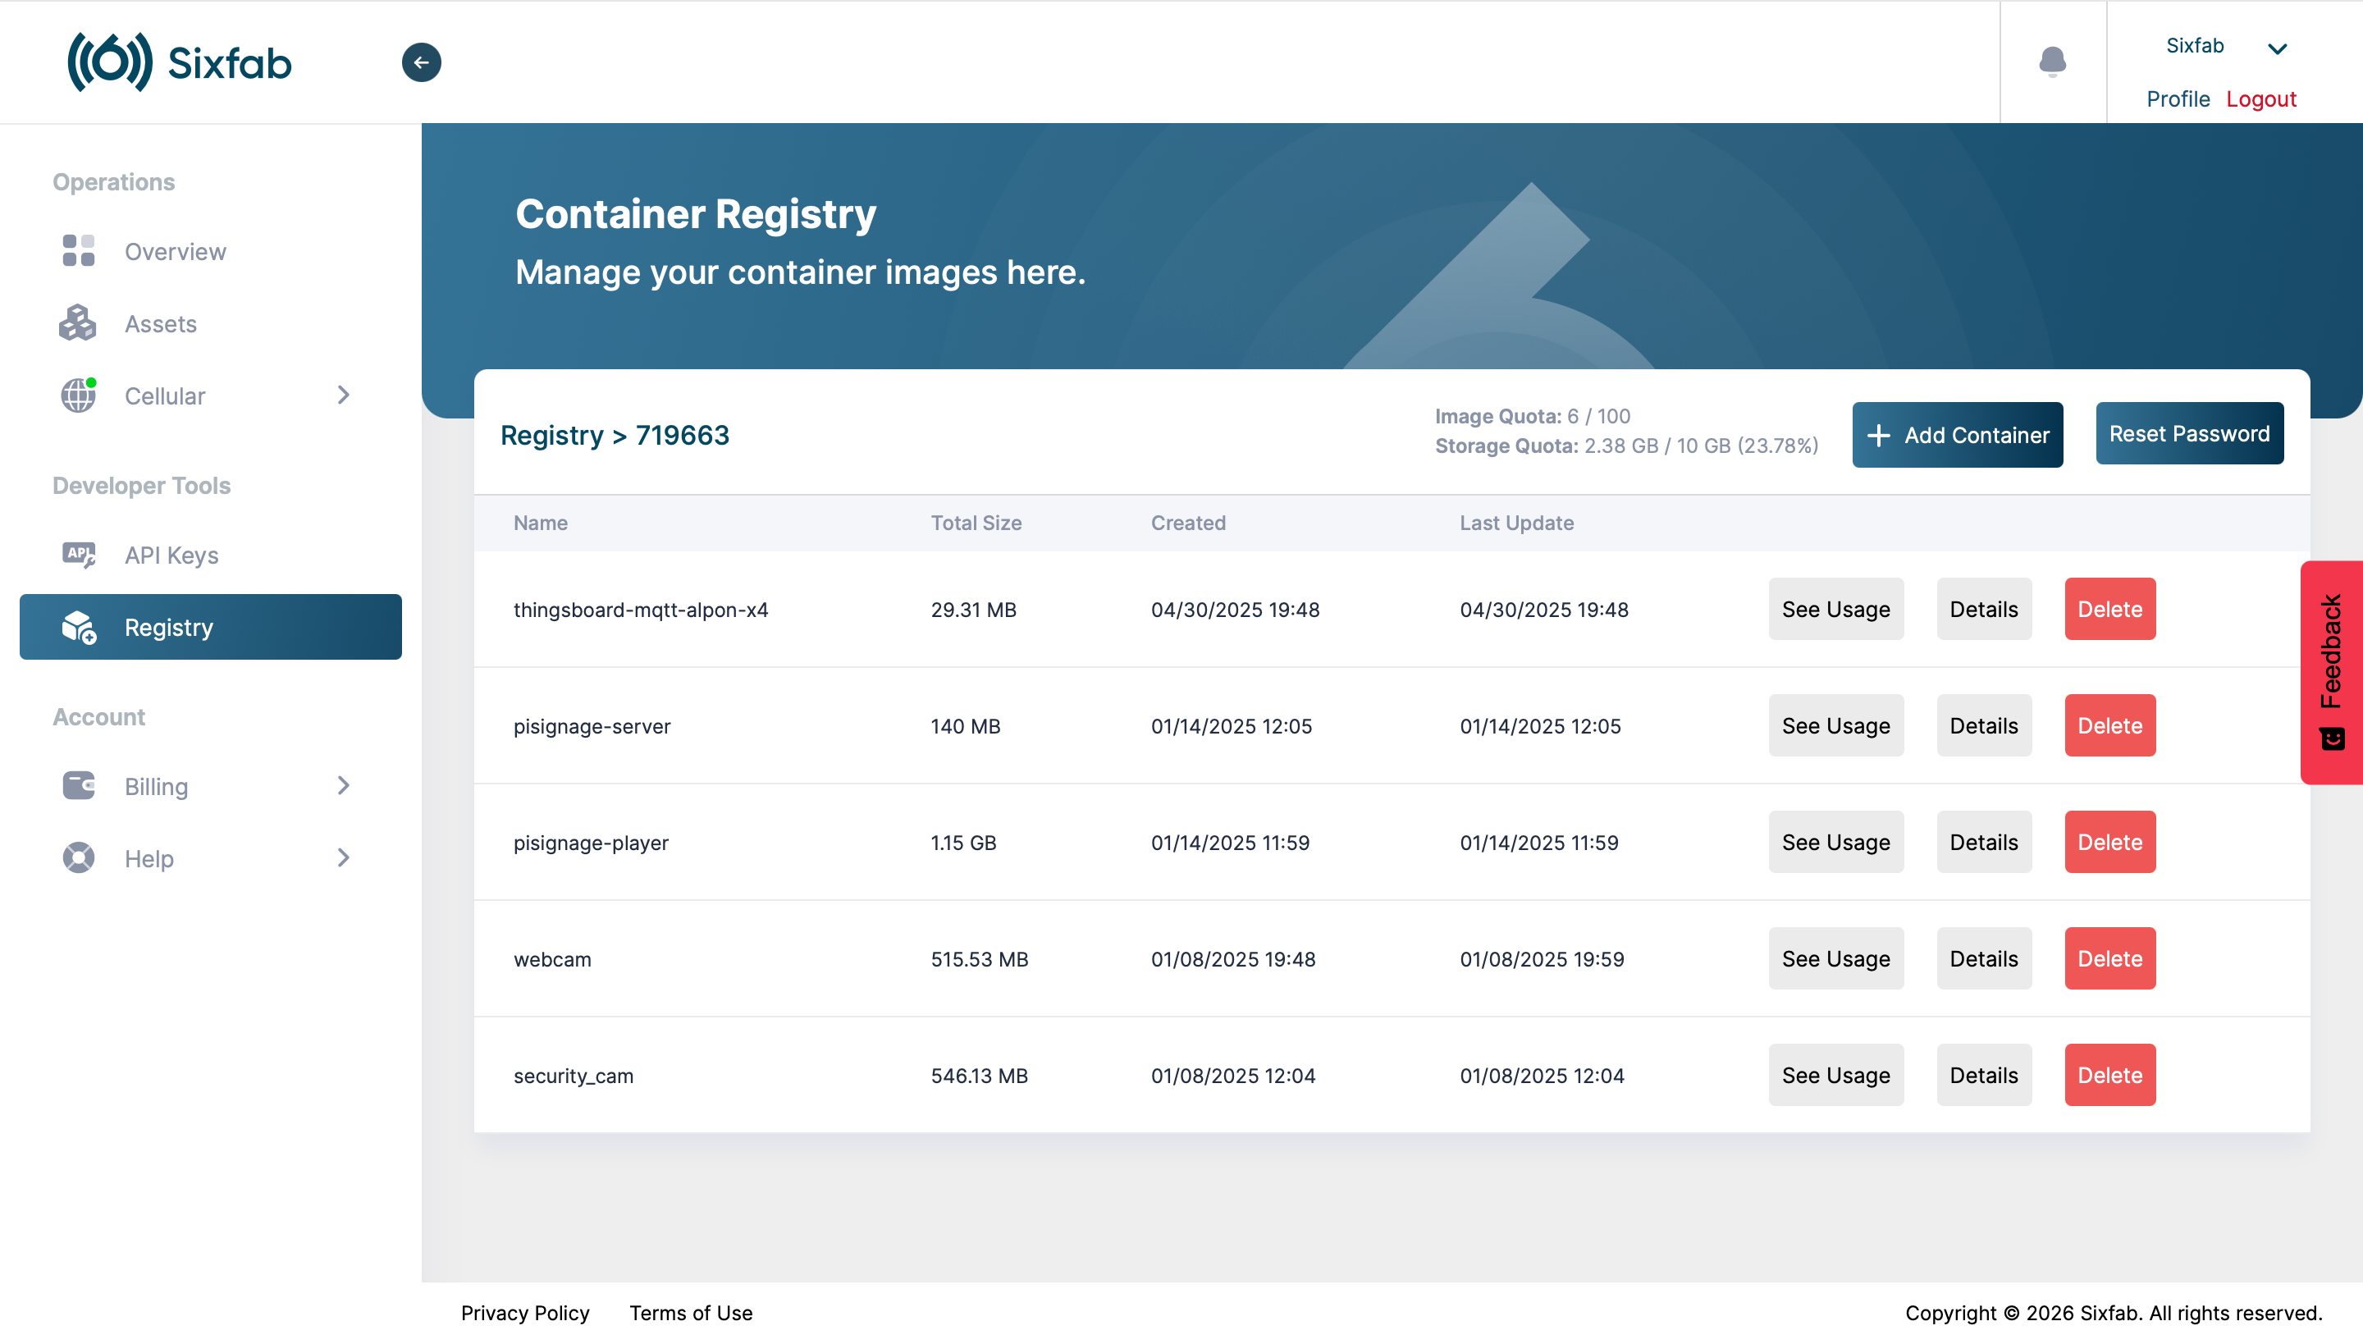The width and height of the screenshot is (2363, 1344).
Task: Open the notification bell
Action: coord(2053,62)
